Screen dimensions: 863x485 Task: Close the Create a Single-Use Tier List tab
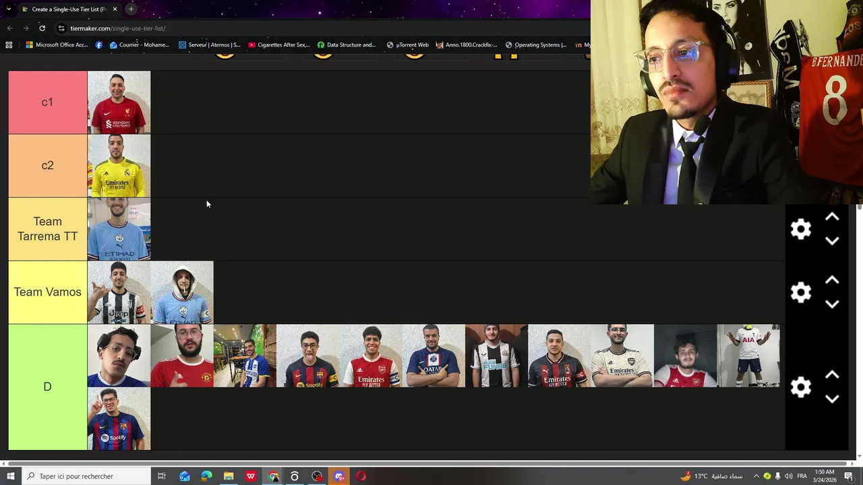(115, 9)
